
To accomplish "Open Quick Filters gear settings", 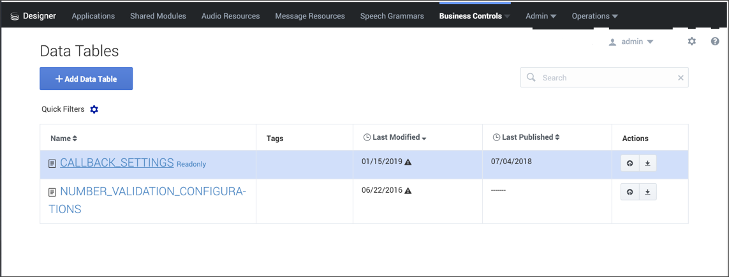I will [x=94, y=110].
